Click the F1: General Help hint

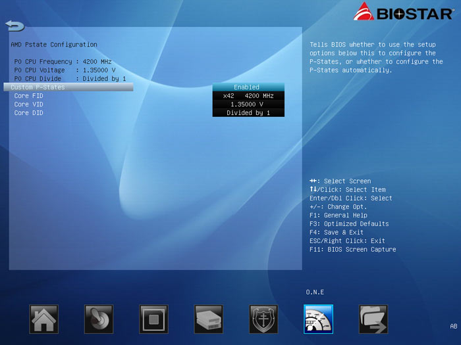coord(339,216)
